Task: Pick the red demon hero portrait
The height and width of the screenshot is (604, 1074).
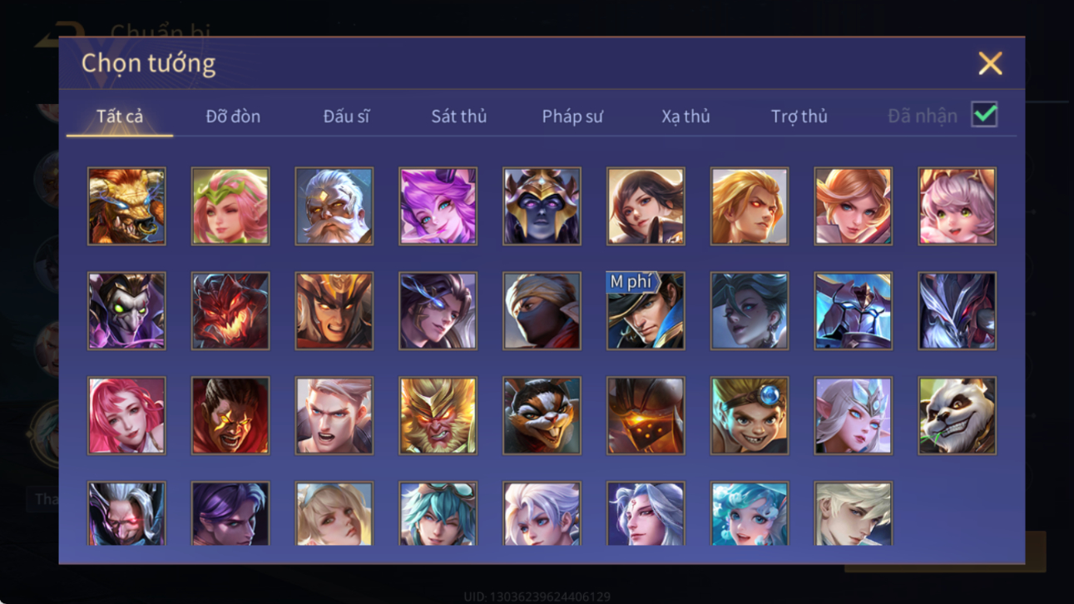Action: tap(230, 311)
